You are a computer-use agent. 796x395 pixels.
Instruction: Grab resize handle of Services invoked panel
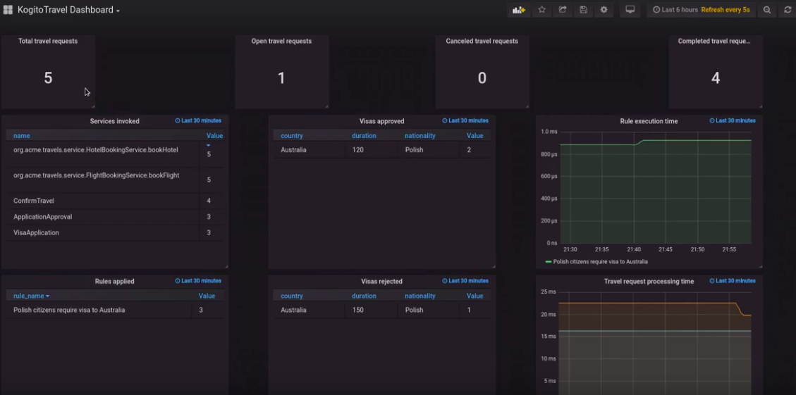pyautogui.click(x=226, y=266)
